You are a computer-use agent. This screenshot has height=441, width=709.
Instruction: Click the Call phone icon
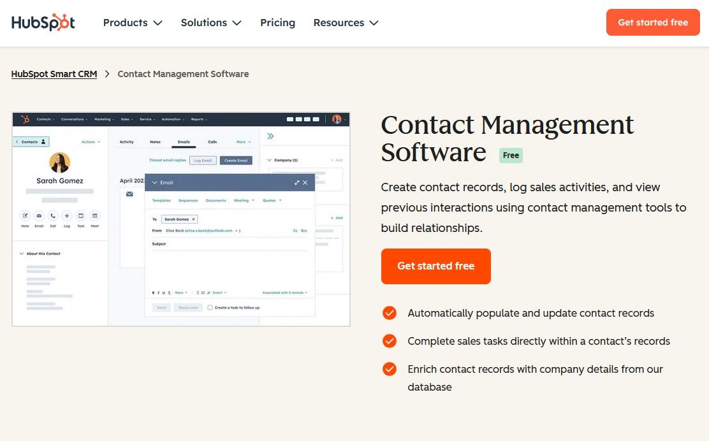pos(53,215)
